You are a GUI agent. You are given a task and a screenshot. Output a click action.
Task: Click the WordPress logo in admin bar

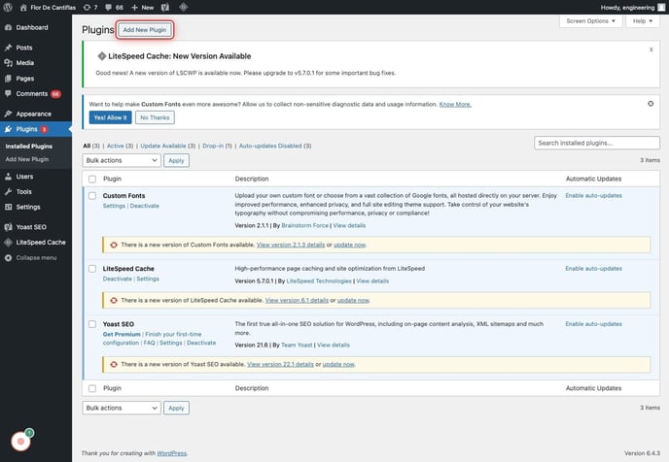(9, 7)
